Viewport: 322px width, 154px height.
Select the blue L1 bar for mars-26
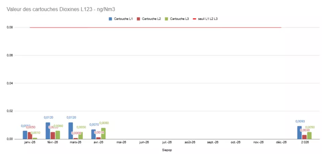tap(71, 131)
